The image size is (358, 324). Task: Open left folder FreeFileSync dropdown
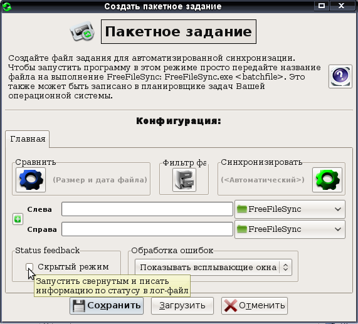point(290,209)
